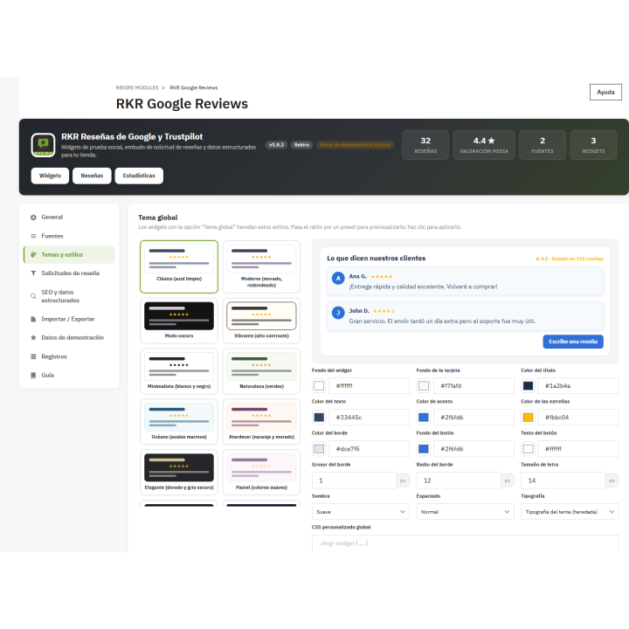This screenshot has width=629, height=629.
Task: Click the Color de las estrellas hex field #fbbc04
Action: (578, 418)
